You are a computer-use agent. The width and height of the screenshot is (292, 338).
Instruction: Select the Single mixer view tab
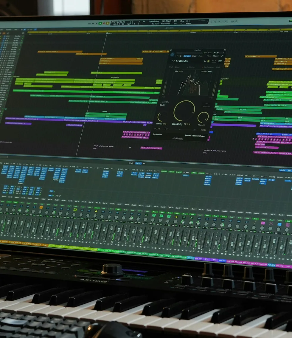click(131, 163)
